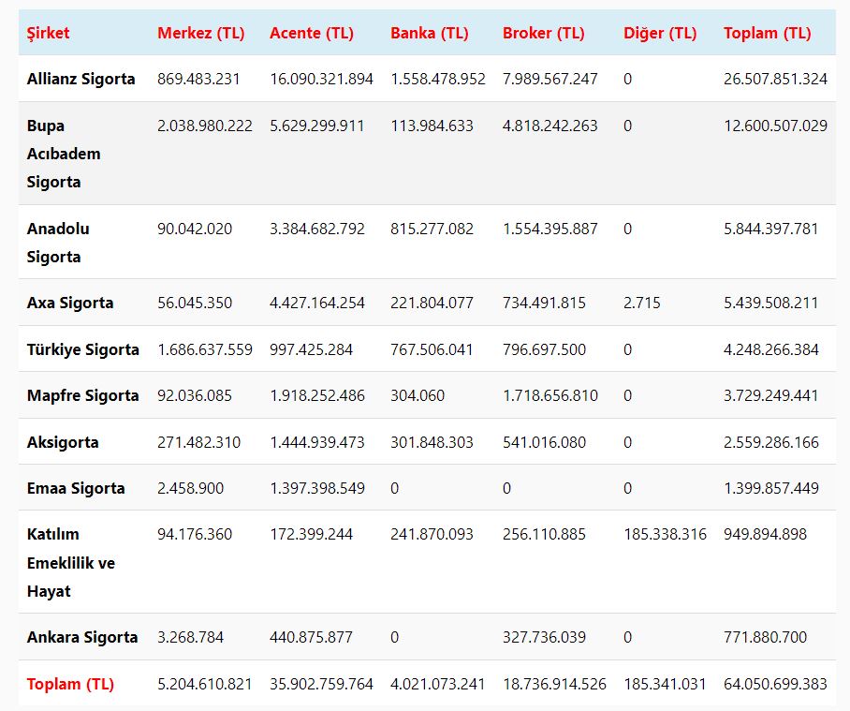850x711 pixels.
Task: Select the Diğer (TL) column header
Action: tap(660, 33)
